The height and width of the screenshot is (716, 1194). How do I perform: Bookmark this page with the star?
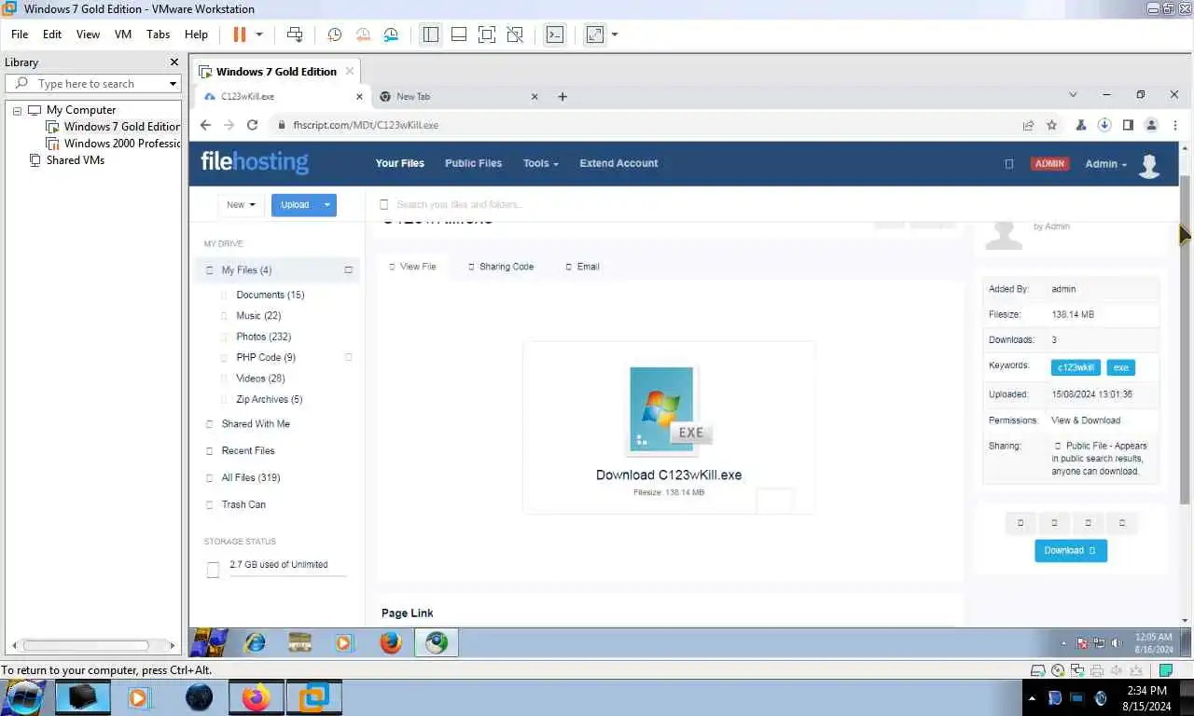point(1052,125)
